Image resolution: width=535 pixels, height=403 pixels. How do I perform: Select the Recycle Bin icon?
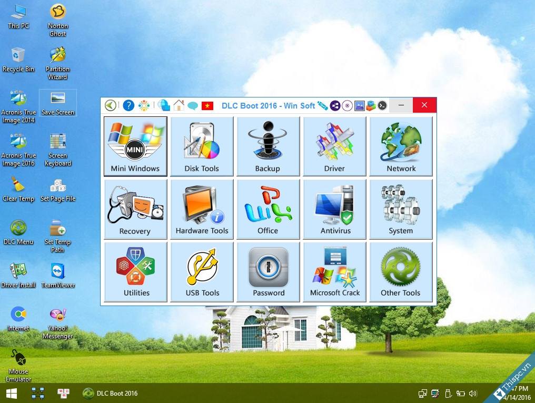click(18, 60)
